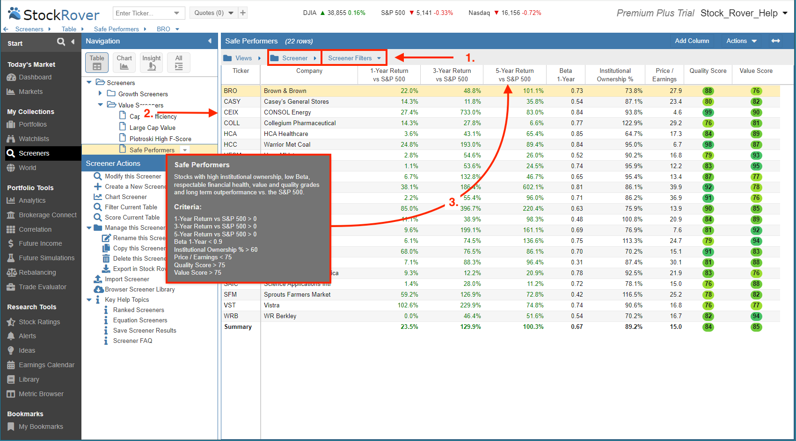Click the Safe Performers breadcrumb
Viewport: 796px width, 441px height.
point(116,29)
